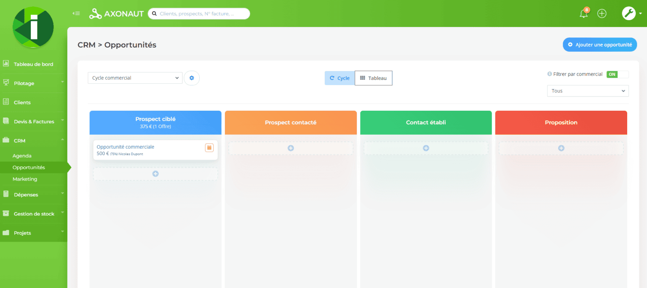Image resolution: width=647 pixels, height=288 pixels.
Task: Go to Marketing in the sidebar
Action: pos(25,179)
